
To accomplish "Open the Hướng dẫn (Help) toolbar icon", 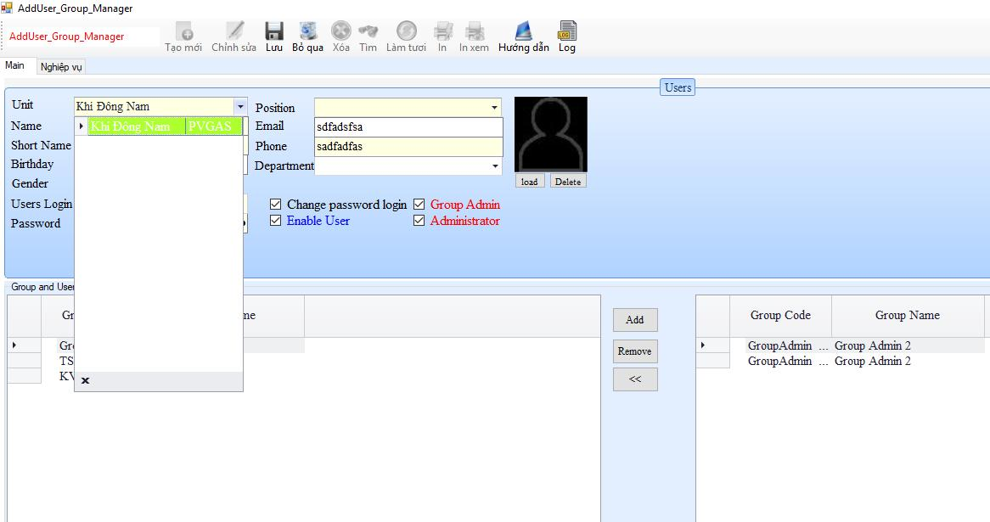I will coord(524,31).
